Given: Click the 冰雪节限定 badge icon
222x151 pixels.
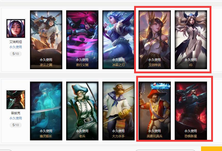Looking at the screenshot, I should pos(160,86).
